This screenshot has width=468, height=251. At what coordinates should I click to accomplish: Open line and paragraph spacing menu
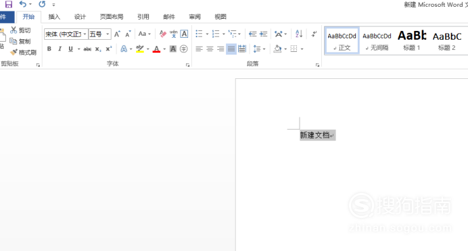click(x=259, y=49)
